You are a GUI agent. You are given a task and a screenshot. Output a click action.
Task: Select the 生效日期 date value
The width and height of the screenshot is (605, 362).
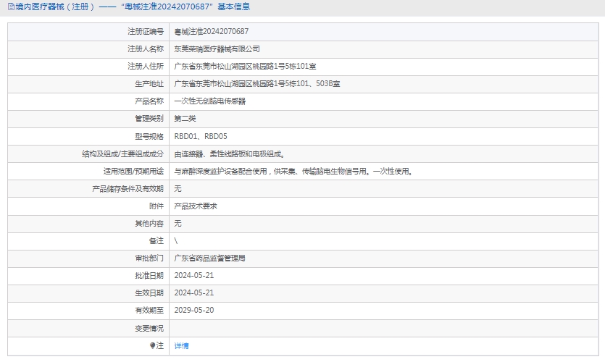[194, 293]
